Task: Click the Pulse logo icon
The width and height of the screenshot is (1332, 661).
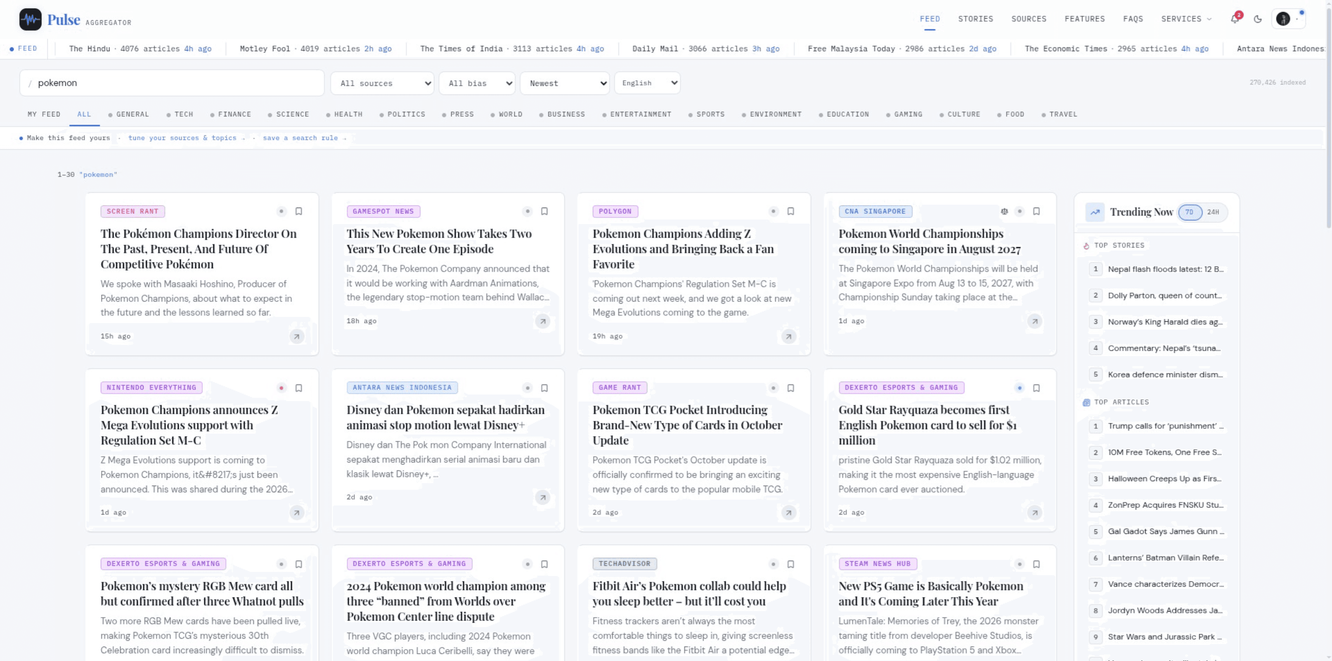Action: [31, 20]
